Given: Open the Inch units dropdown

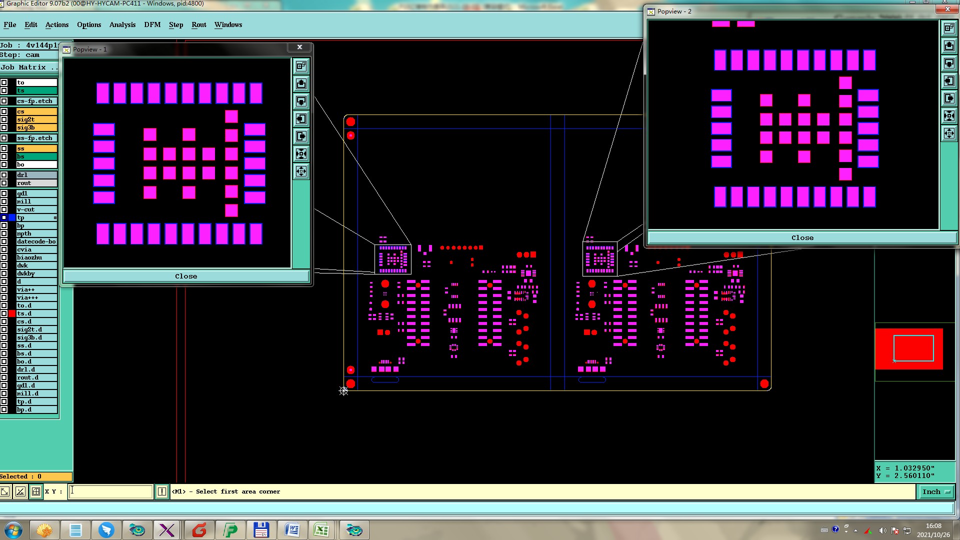Looking at the screenshot, I should 936,491.
